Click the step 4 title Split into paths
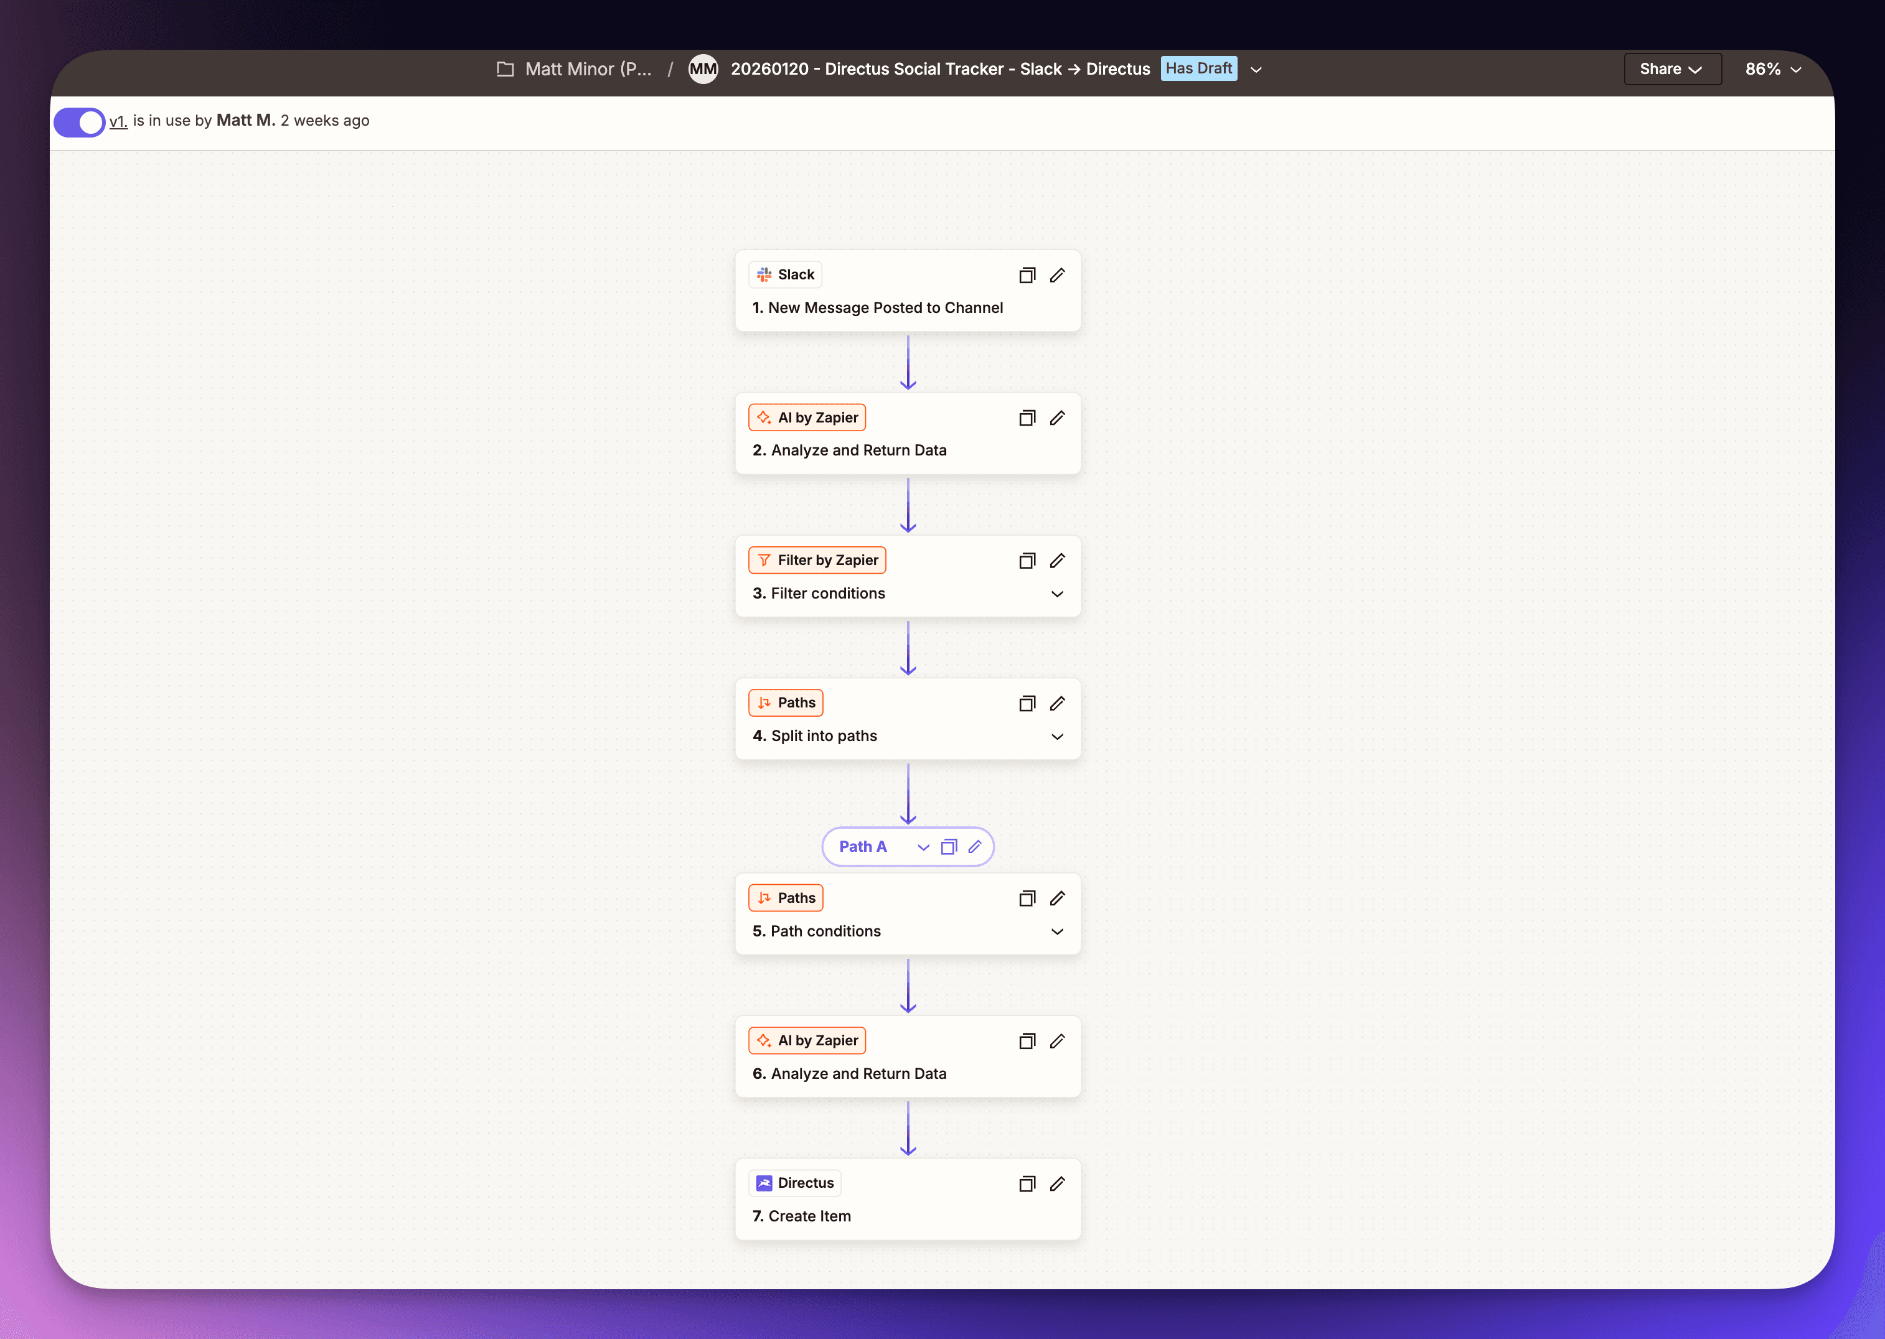The image size is (1885, 1339). pyautogui.click(x=824, y=736)
